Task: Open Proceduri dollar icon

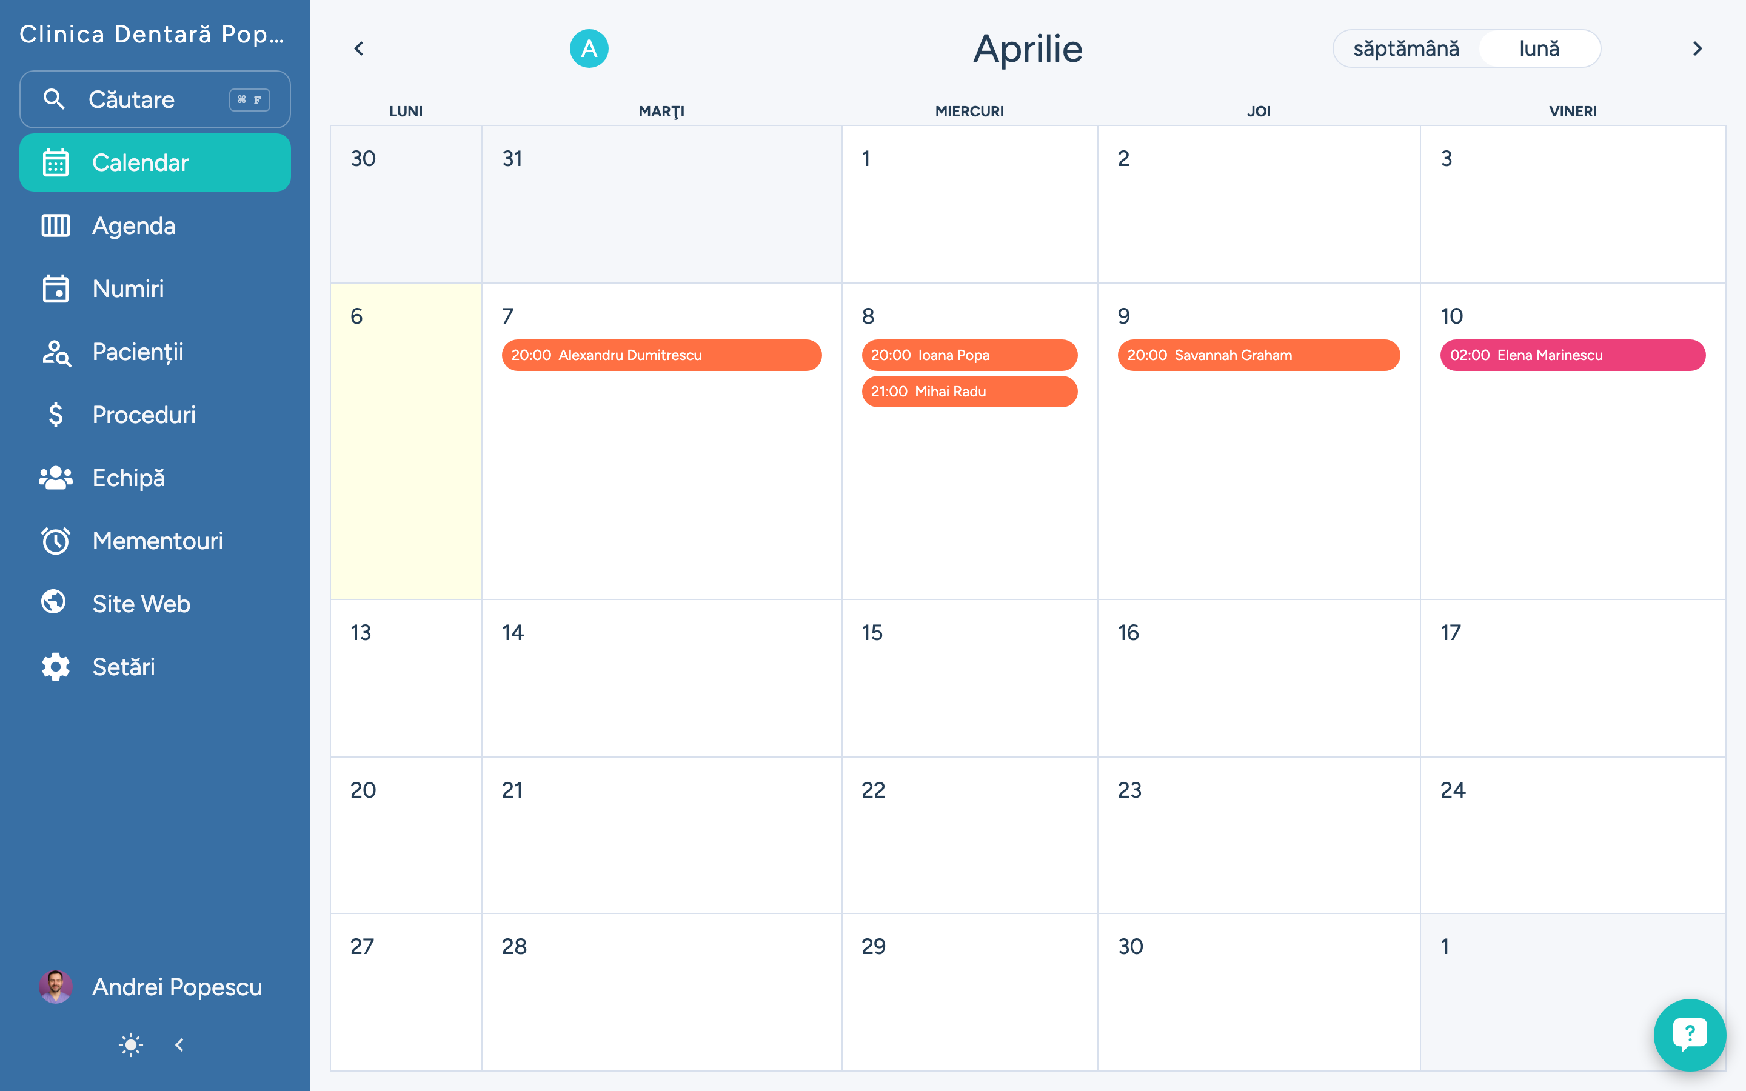Action: coord(56,415)
